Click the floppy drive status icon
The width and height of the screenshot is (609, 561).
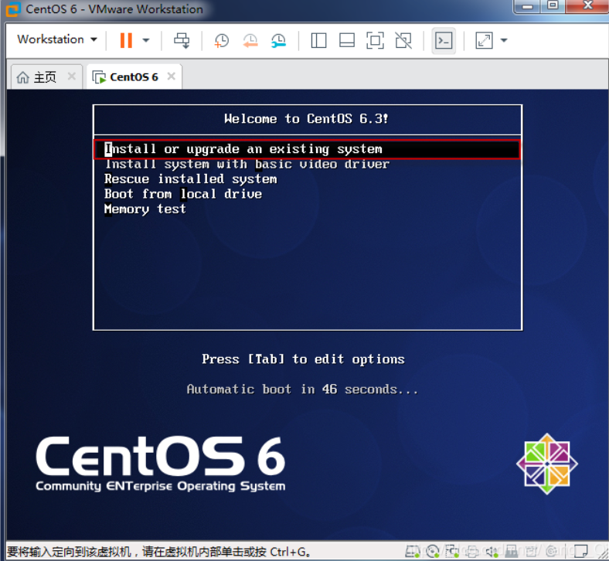[x=512, y=551]
